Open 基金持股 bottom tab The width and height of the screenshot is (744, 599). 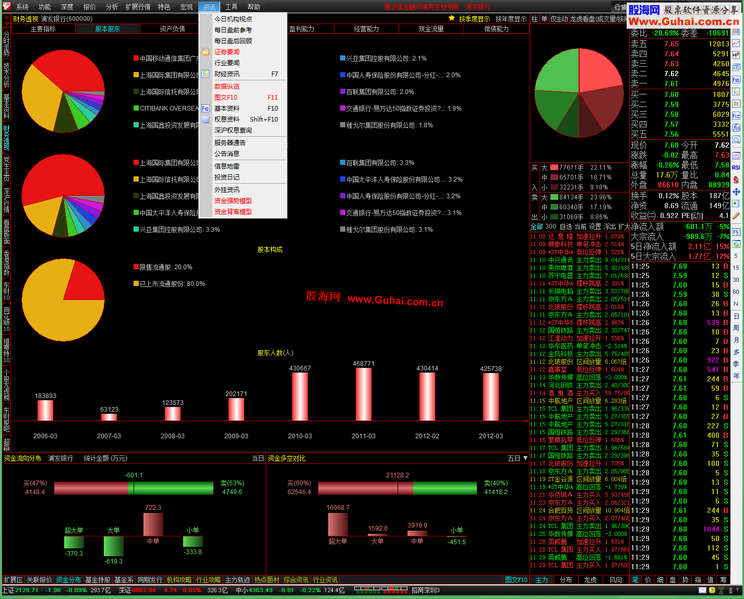[98, 580]
